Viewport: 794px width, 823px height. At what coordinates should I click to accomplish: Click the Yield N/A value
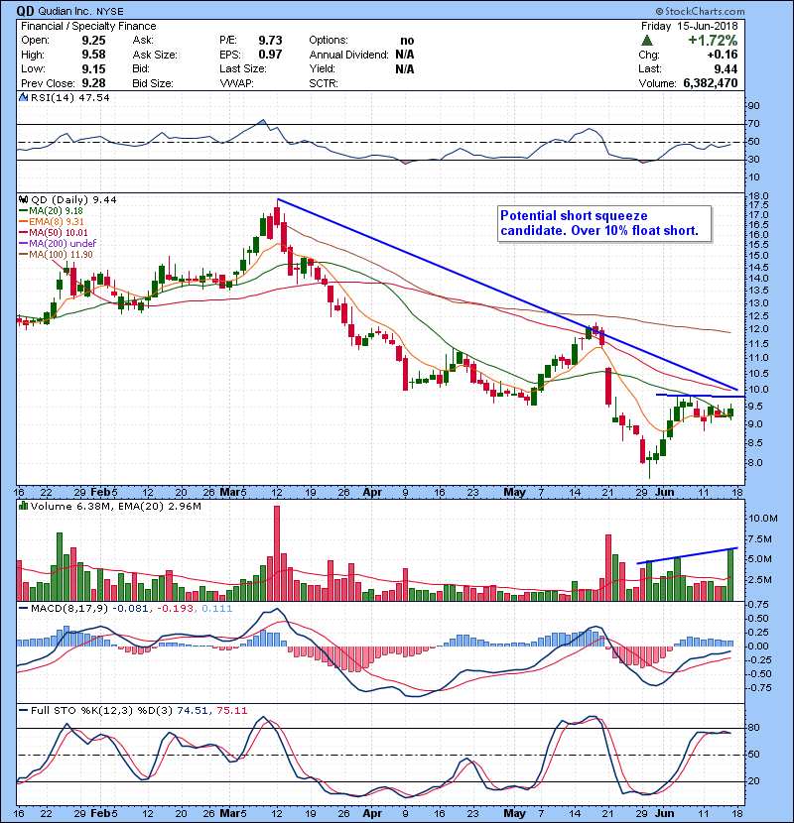click(405, 69)
